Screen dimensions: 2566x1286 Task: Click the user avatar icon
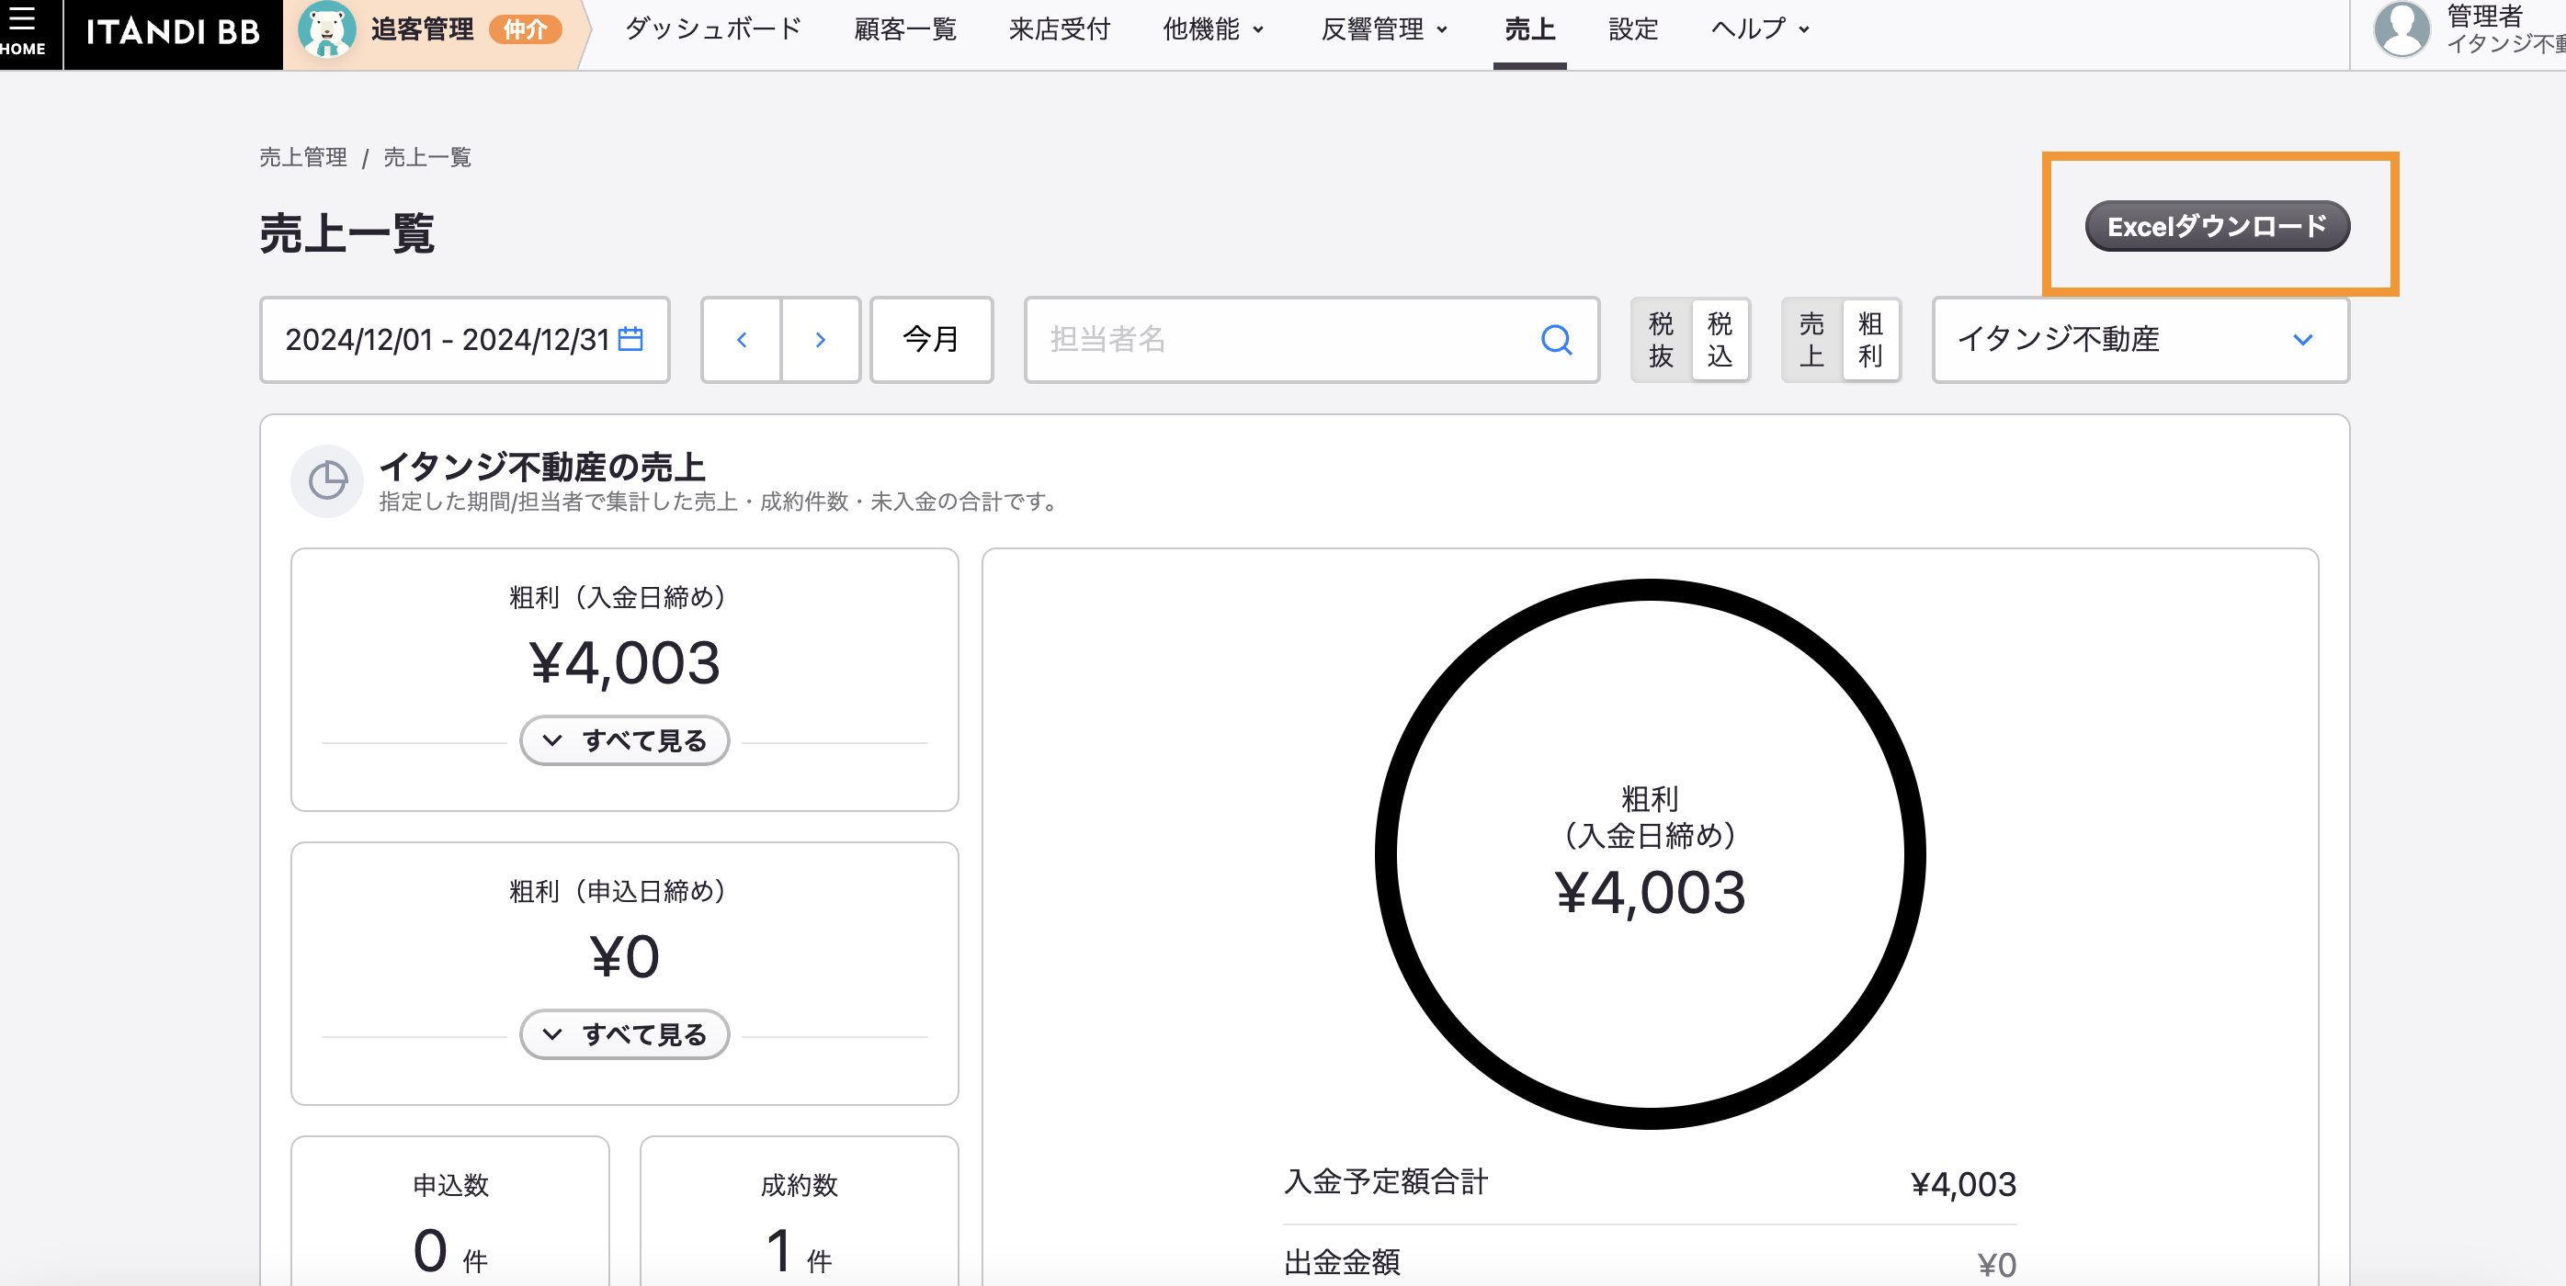(x=2401, y=30)
